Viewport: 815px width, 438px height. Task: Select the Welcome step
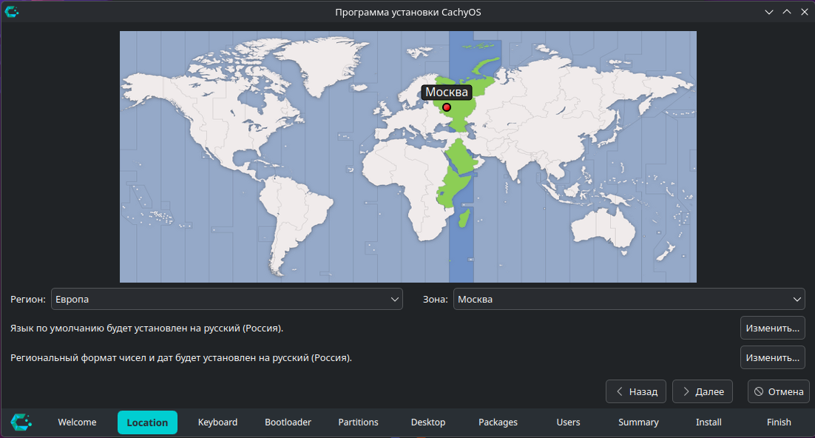point(77,422)
